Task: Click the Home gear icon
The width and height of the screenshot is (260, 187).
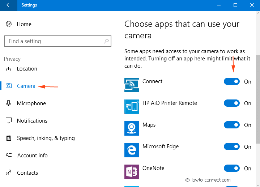Action: click(9, 24)
